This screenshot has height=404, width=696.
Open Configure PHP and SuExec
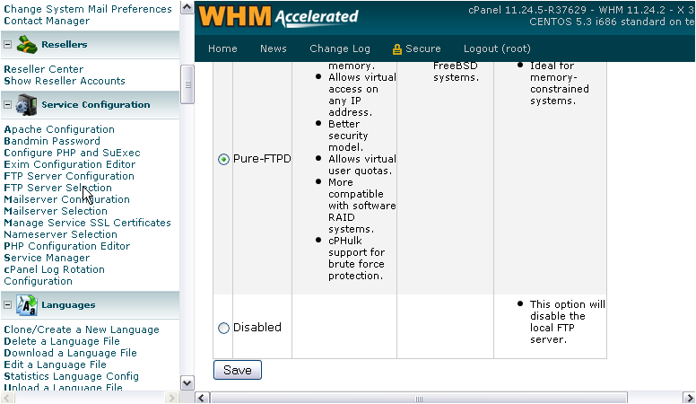72,153
